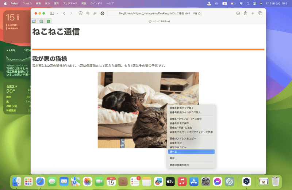Image resolution: width=292 pixels, height=190 pixels.
Task: Open the 開発 menu
Action: point(84,3)
